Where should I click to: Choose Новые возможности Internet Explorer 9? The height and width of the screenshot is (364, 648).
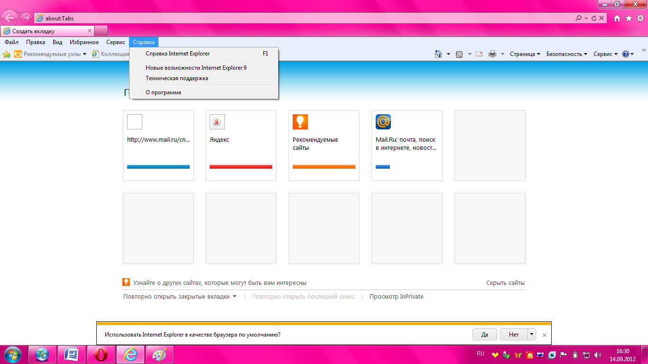[204, 68]
